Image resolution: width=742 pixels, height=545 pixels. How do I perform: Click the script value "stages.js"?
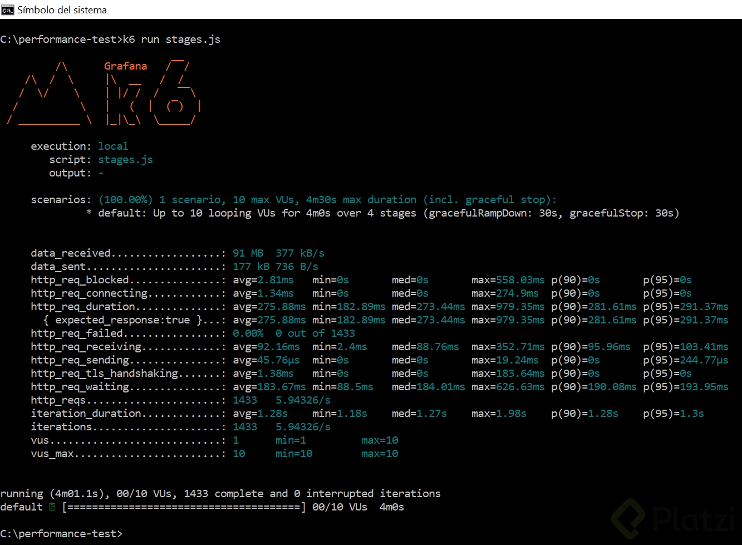click(x=125, y=160)
